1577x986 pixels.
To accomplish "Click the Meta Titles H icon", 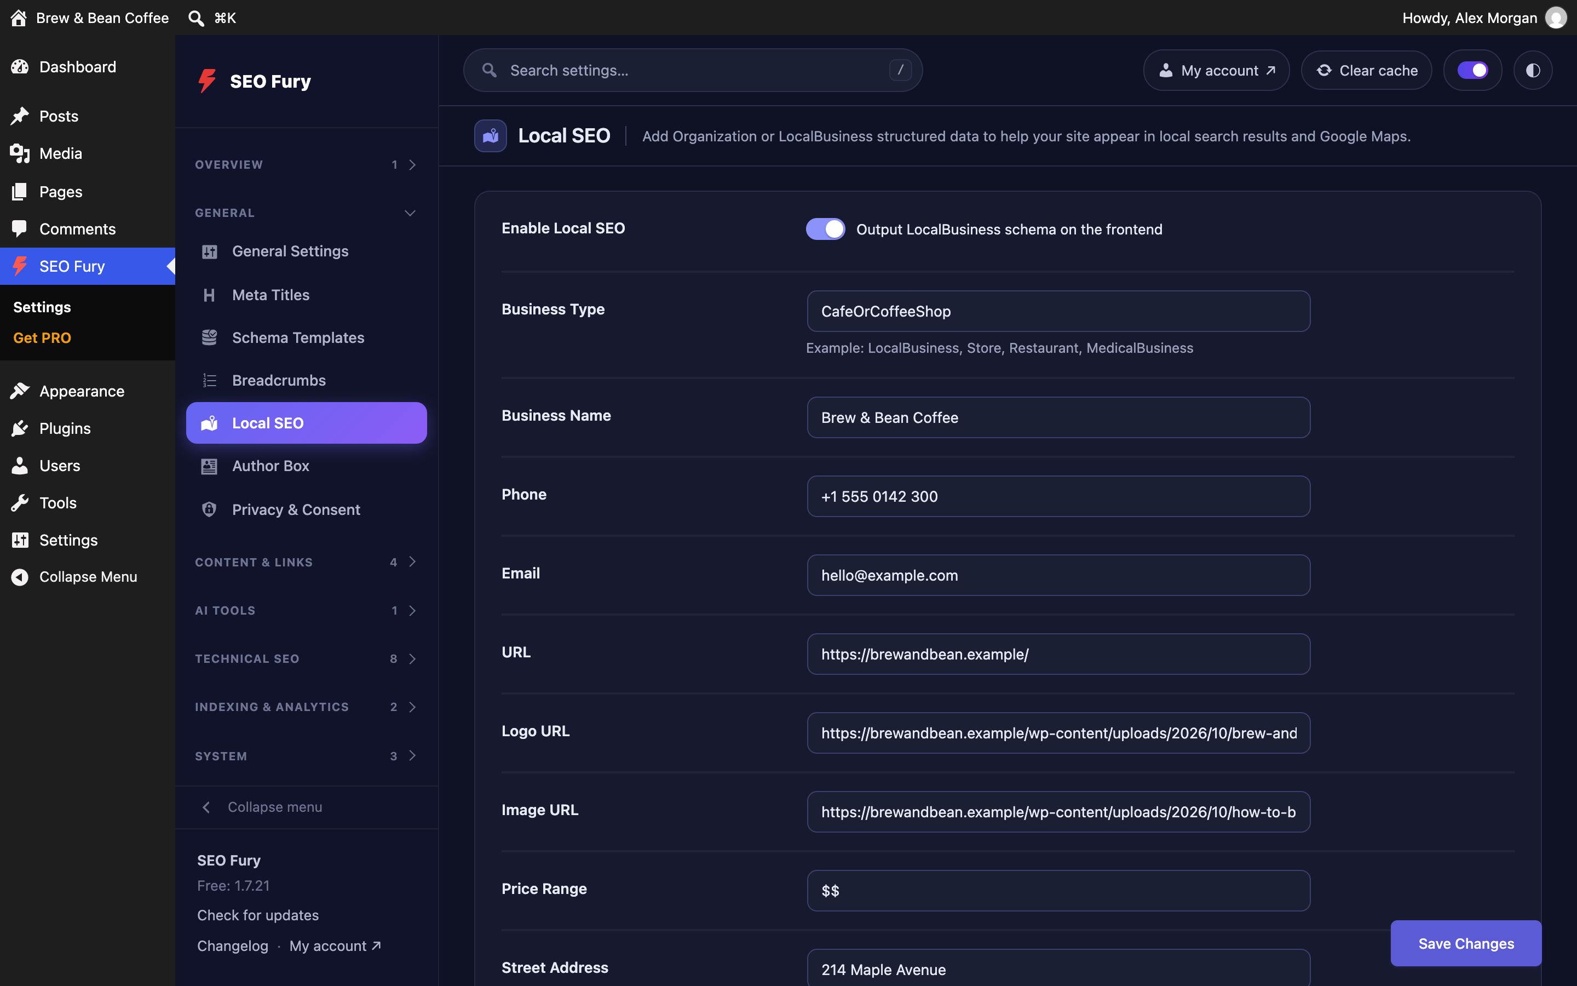I will [209, 295].
